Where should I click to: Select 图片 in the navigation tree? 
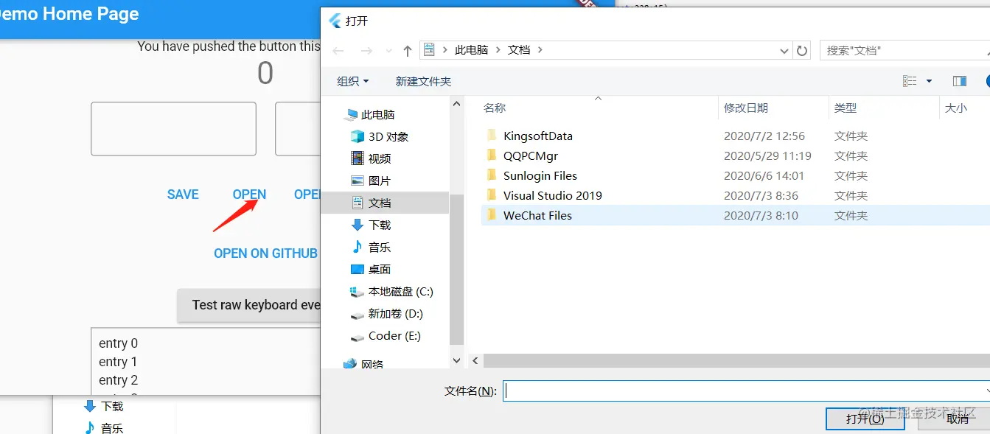pyautogui.click(x=380, y=181)
